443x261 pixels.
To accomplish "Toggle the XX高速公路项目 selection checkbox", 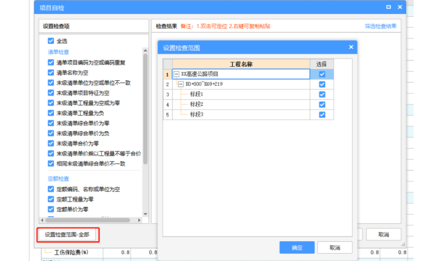I will pos(322,74).
